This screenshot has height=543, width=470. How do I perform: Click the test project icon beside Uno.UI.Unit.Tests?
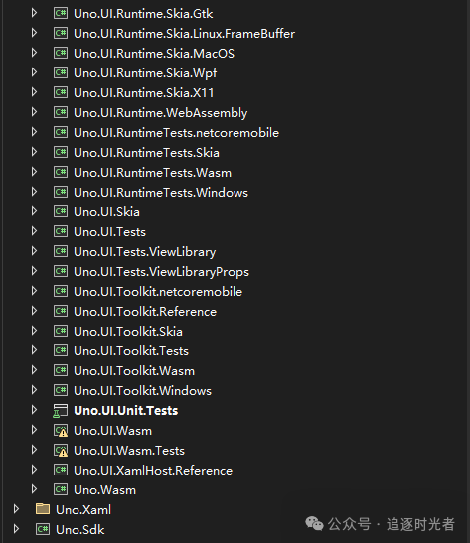(61, 411)
